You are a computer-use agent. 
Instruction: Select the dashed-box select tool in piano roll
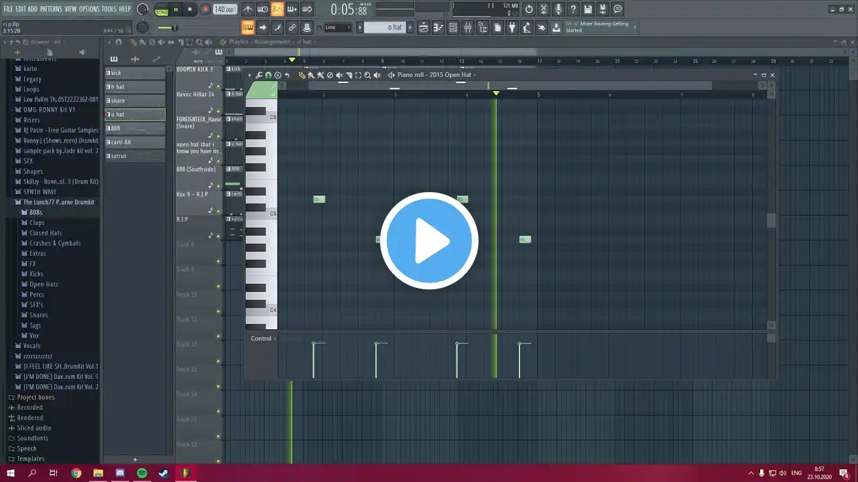pos(358,75)
